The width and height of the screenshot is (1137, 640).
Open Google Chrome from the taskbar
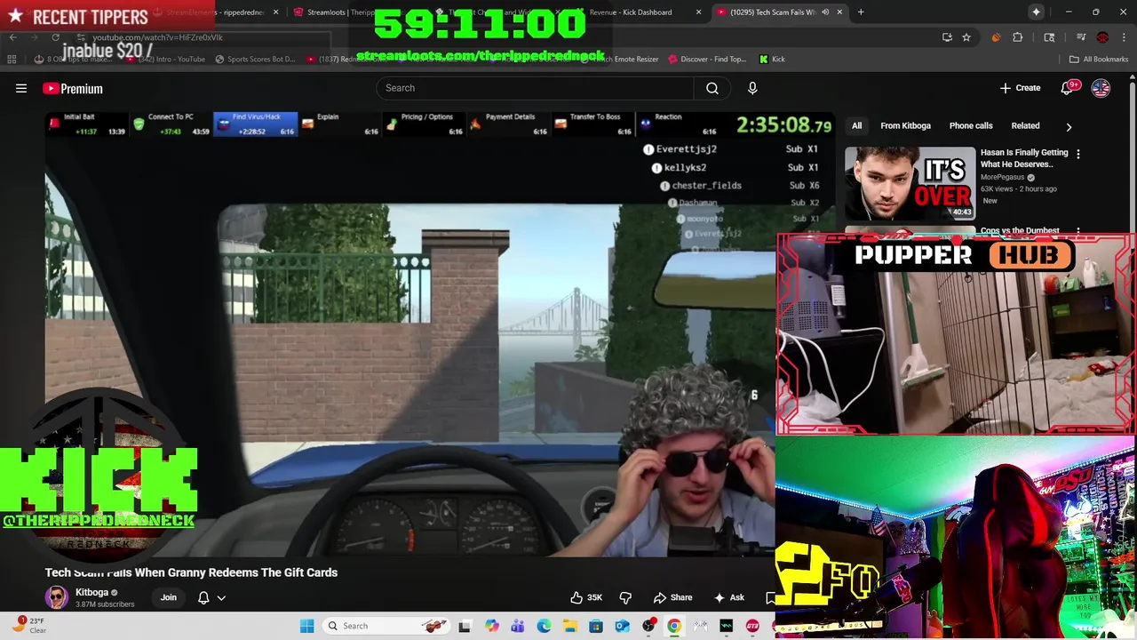click(x=674, y=626)
